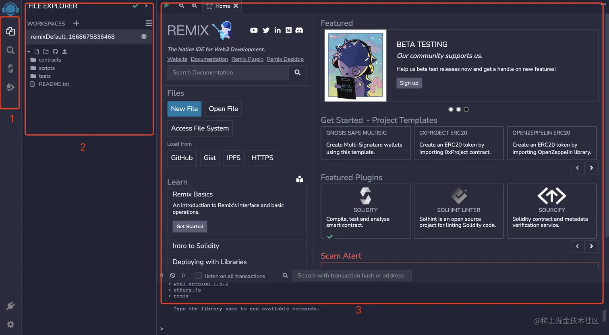Open the Documentation link
This screenshot has width=609, height=335.
(x=209, y=59)
